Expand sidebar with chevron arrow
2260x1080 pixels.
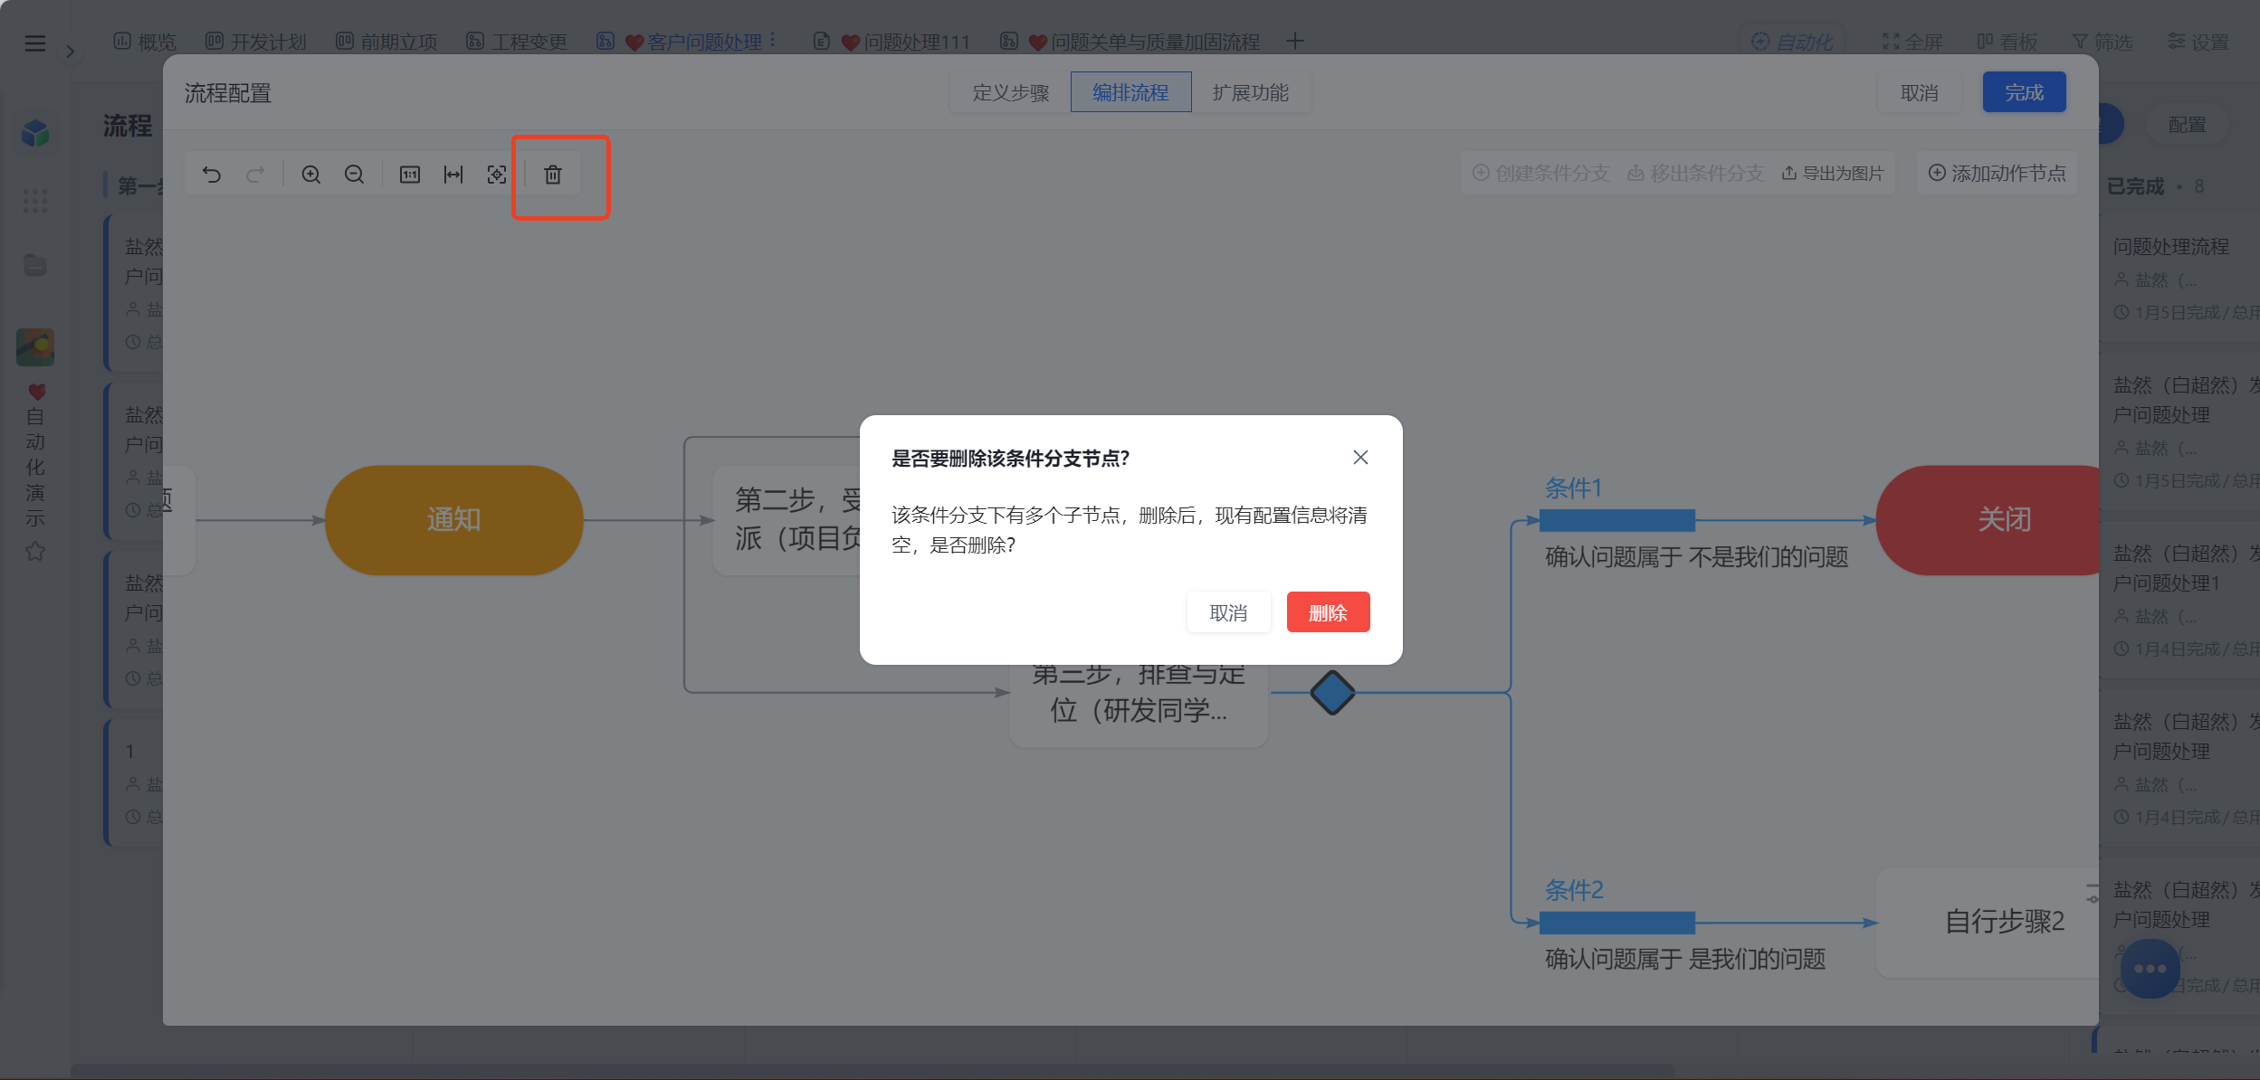tap(70, 52)
